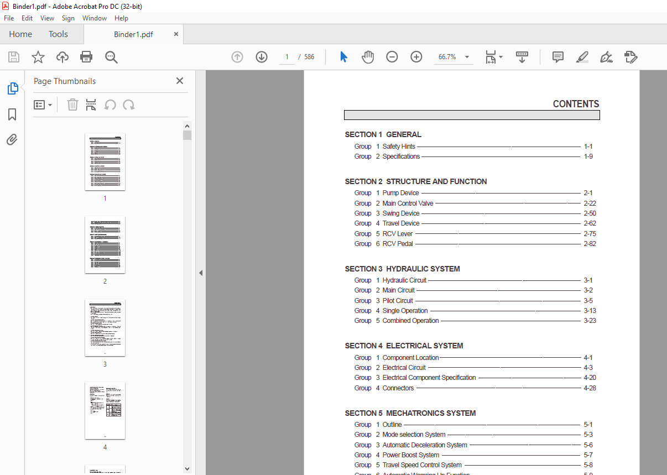Expand fit page options dropdown arrow

coord(501,57)
